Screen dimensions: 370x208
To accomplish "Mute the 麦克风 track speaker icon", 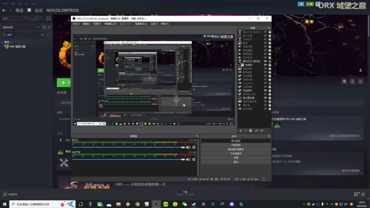I will (x=188, y=147).
